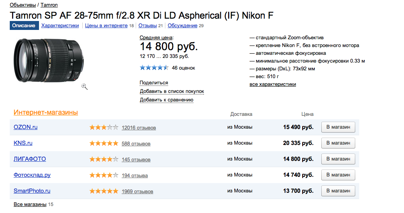Go to OZON.ru shop via В магазин button
404x213 pixels.
point(338,127)
